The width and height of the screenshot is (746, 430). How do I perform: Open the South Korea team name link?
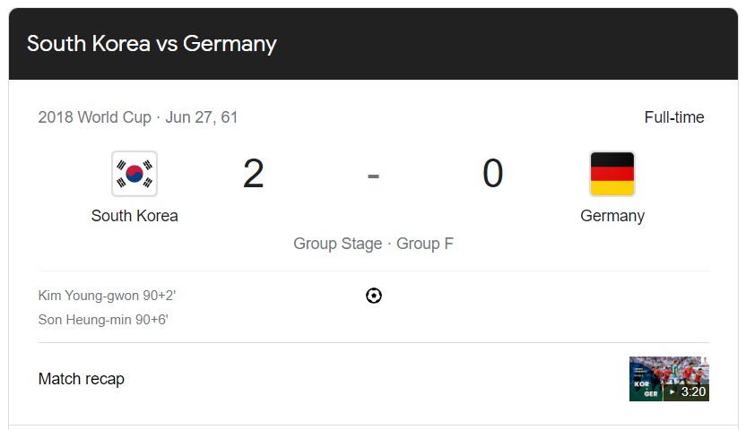[x=134, y=216]
